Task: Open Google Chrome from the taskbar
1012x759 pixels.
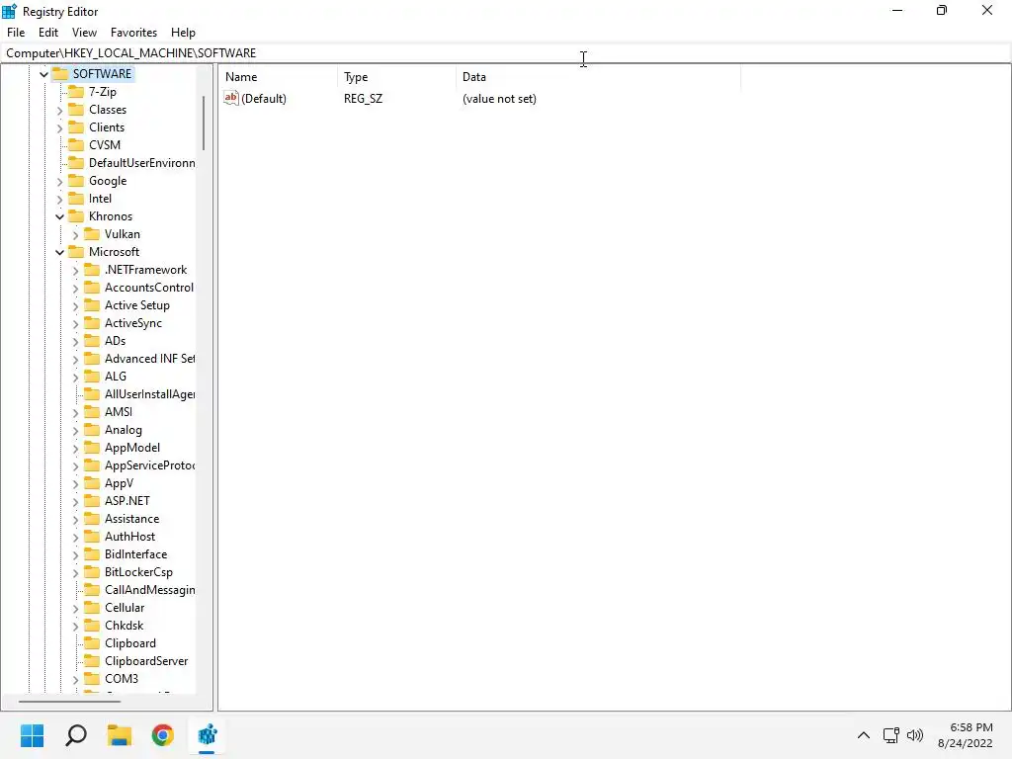Action: tap(163, 735)
